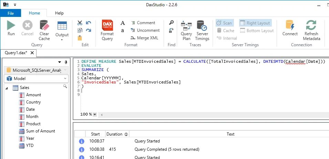Comment the selected lines
Viewport: 329px width, 159px height.
pos(143,23)
